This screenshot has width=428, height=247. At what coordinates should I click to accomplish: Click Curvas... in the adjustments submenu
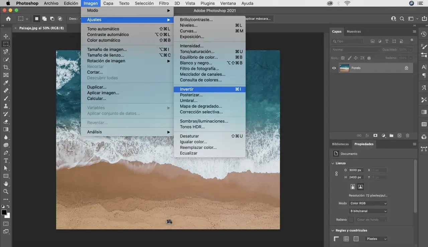pyautogui.click(x=188, y=31)
